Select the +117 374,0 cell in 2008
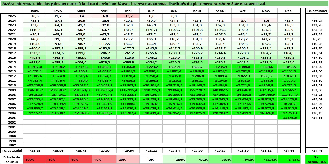 coord(289,94)
